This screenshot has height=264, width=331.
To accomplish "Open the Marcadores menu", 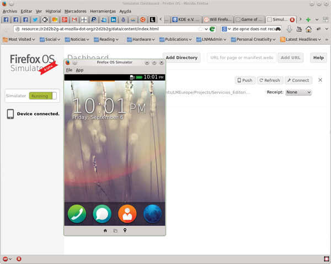I will pyautogui.click(x=76, y=11).
